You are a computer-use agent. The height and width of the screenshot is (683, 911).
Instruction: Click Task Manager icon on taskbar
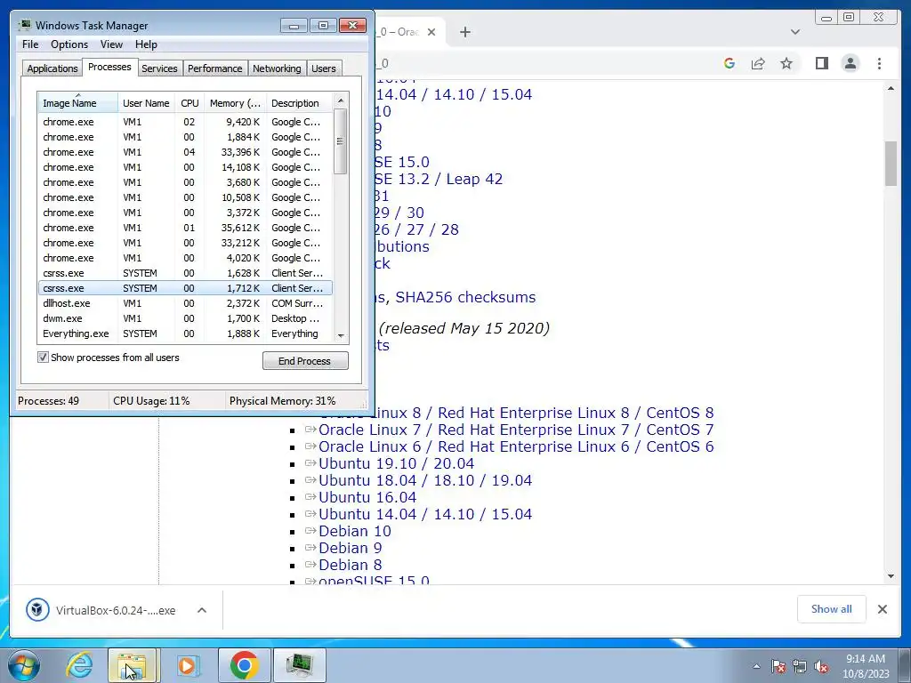click(299, 665)
